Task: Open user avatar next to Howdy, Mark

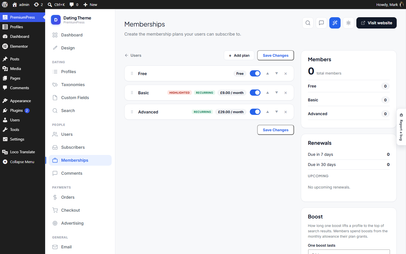Action: (x=401, y=5)
